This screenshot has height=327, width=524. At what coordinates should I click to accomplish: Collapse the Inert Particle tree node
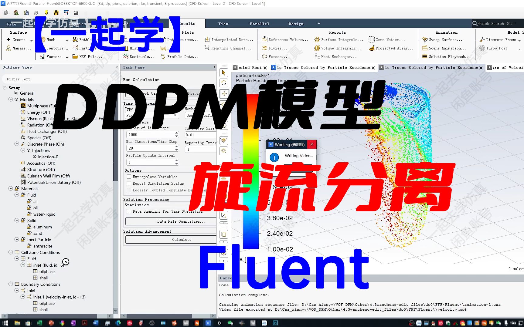[17, 239]
